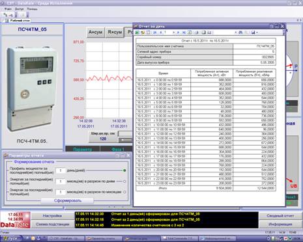Viewport: 303px width, 242px height.
Task: Click the Сформировать button
Action: [x=68, y=200]
